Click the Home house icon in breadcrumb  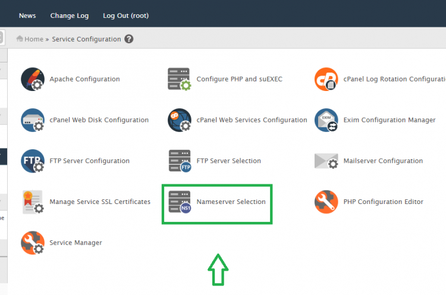(20, 39)
